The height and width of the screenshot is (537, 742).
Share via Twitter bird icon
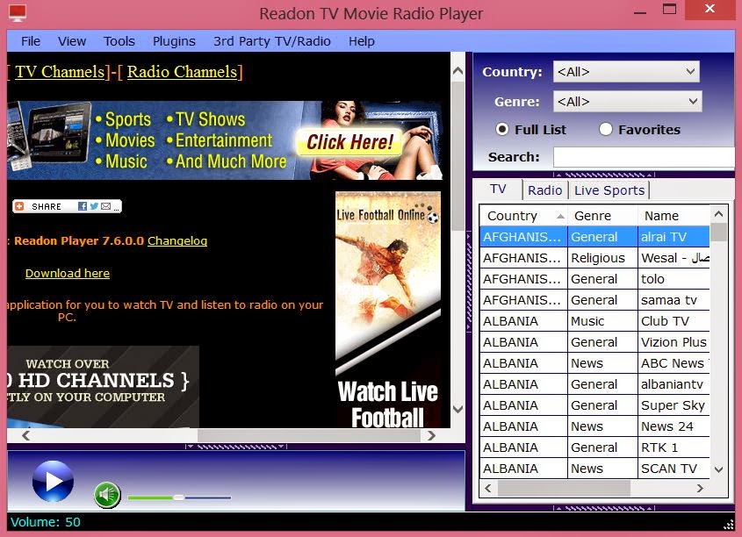point(94,205)
